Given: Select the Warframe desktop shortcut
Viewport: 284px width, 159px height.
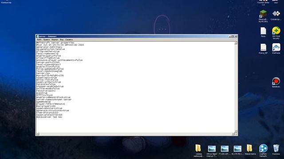Looking at the screenshot, I should pos(276,49).
